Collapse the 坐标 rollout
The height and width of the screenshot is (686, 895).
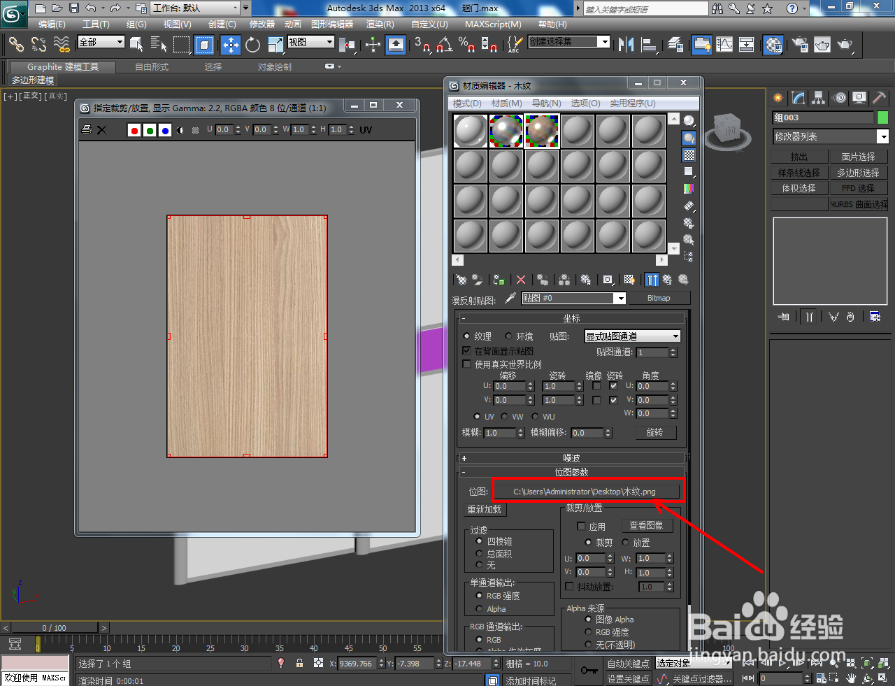point(572,318)
